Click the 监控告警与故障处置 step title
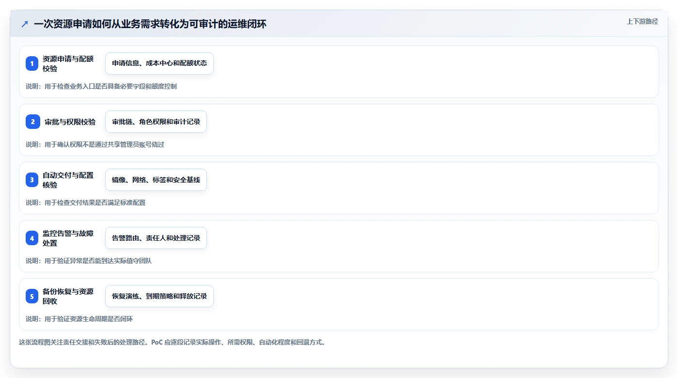The width and height of the screenshot is (678, 378). 68,238
